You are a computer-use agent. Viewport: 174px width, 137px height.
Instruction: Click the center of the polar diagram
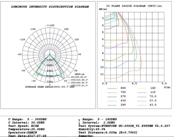tap(50, 55)
